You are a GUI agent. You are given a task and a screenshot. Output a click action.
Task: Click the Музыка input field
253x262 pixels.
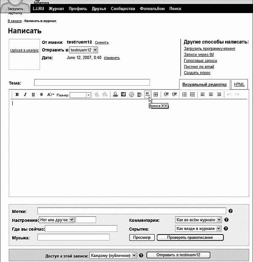point(73,237)
